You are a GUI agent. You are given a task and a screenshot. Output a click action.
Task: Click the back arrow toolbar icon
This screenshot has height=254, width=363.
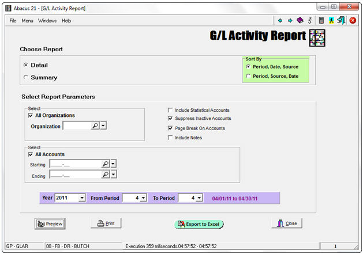280,21
